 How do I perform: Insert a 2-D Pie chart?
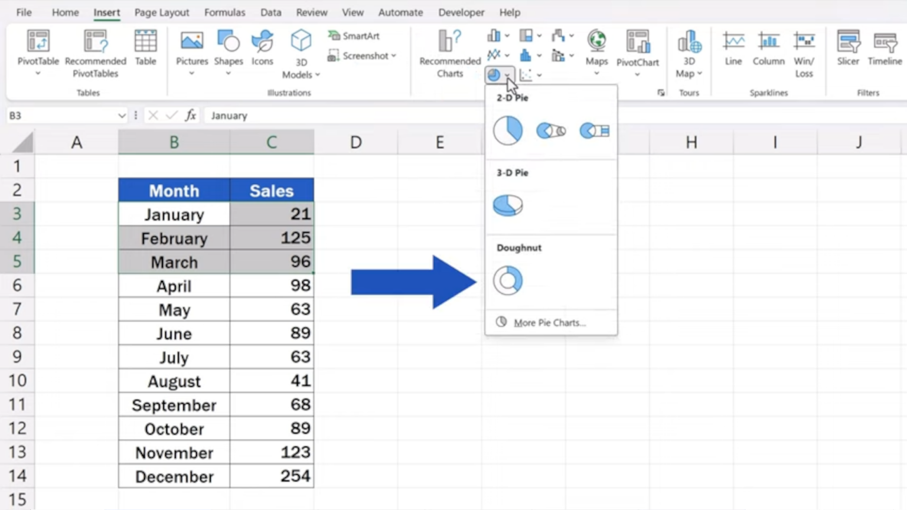(507, 130)
